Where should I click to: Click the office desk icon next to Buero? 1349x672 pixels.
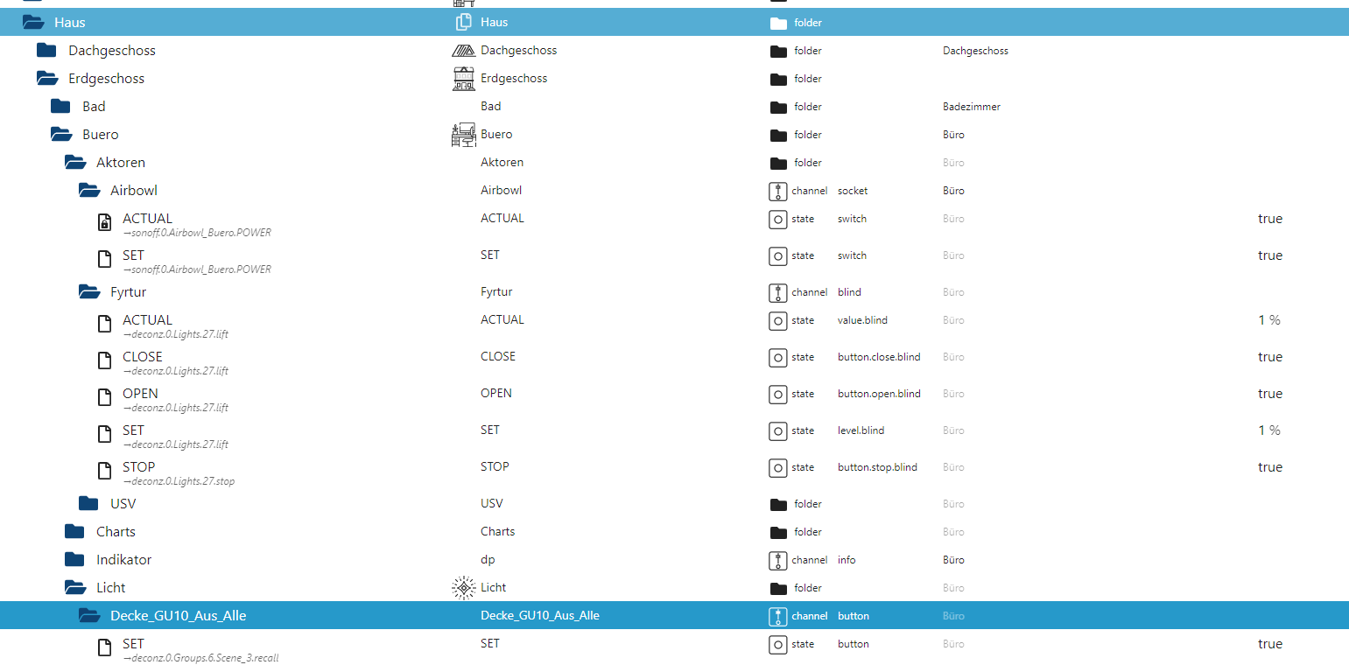coord(464,134)
